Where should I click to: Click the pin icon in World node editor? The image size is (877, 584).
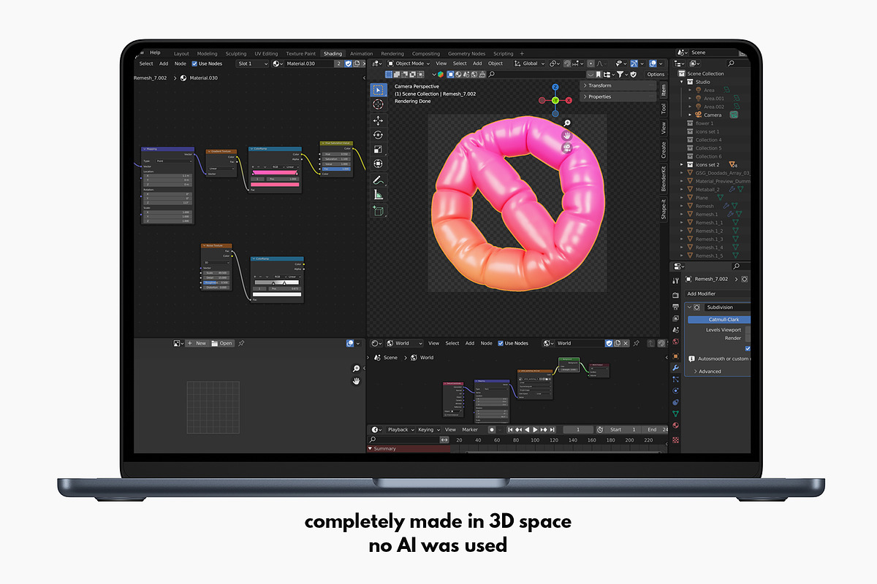[x=636, y=343]
